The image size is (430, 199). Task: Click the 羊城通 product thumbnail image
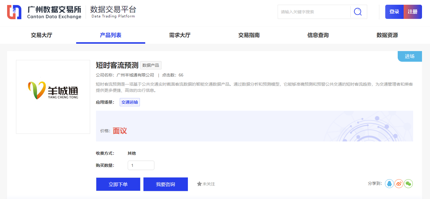point(53,97)
